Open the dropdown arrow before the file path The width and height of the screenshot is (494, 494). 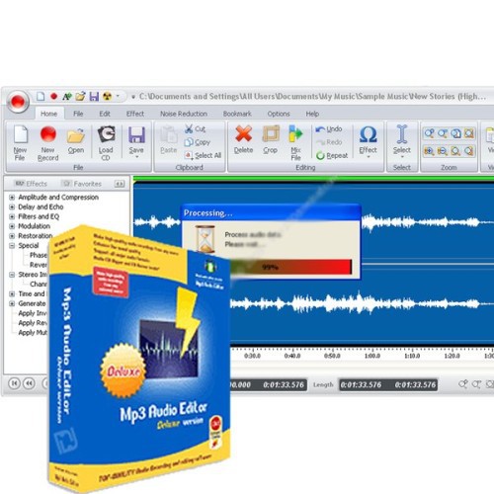[133, 97]
